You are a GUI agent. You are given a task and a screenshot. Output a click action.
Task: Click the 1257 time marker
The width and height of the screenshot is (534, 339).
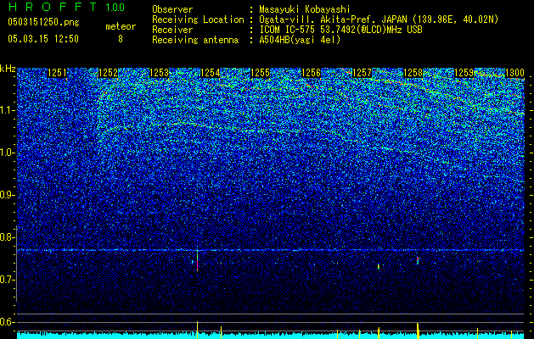362,73
